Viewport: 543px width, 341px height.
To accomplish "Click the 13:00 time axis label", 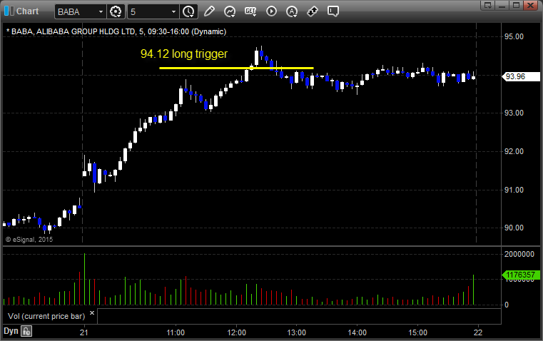I will pos(297,332).
